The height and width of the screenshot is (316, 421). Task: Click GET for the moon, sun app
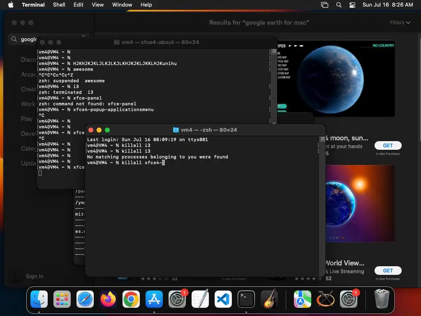tap(388, 145)
